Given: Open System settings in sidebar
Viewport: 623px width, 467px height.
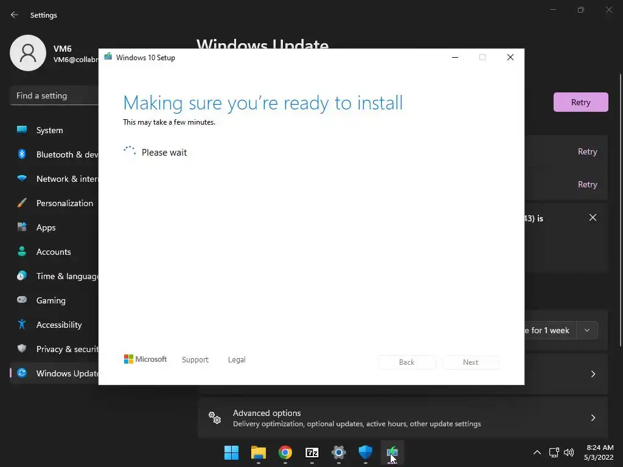Looking at the screenshot, I should tap(54, 130).
